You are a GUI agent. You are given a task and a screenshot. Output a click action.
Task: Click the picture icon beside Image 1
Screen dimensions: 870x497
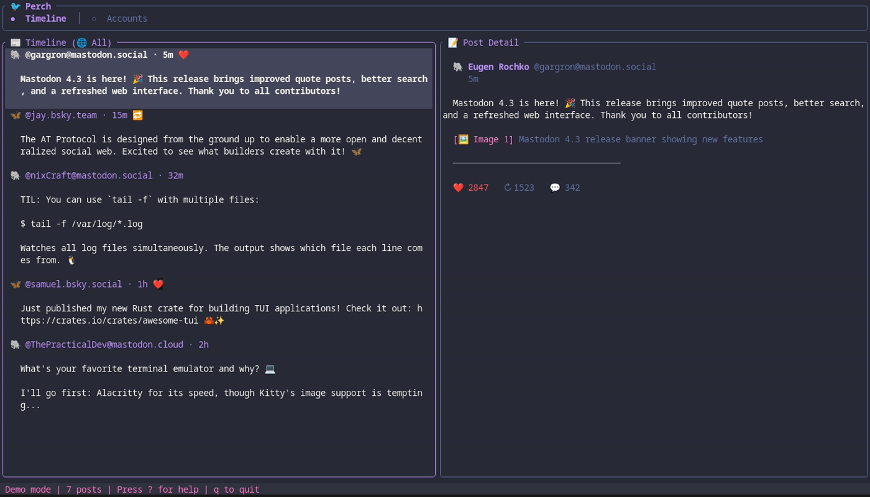point(463,139)
